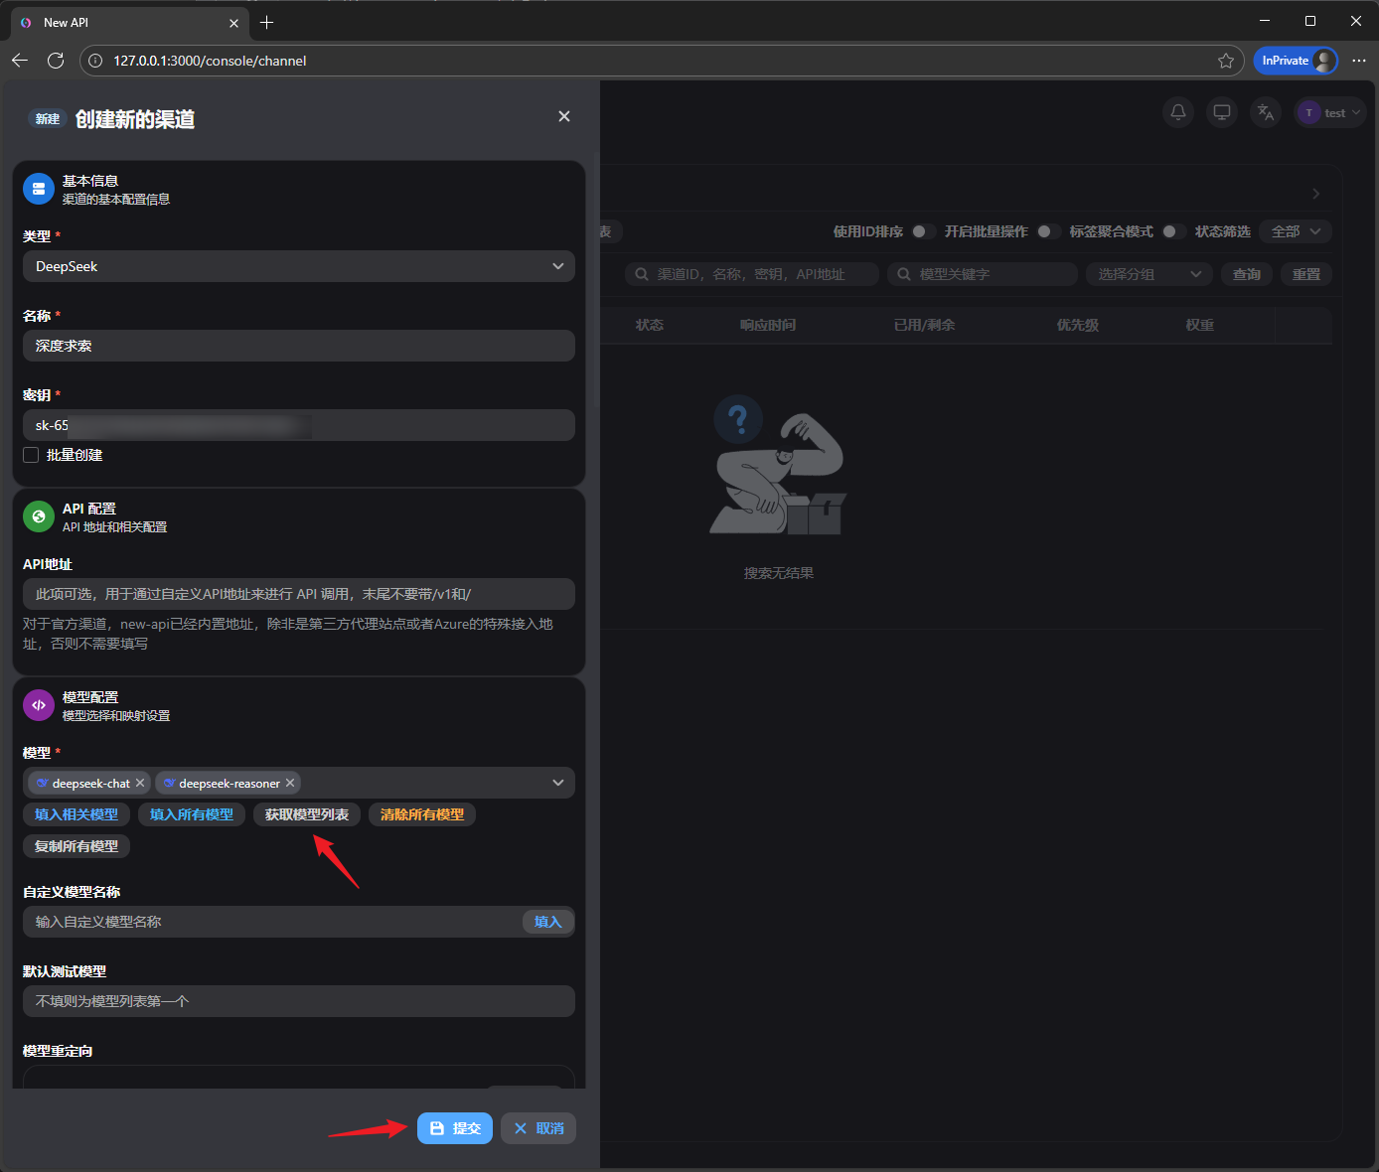Toggle the 标签聚合模式 switch
The image size is (1379, 1172).
coord(1172,231)
